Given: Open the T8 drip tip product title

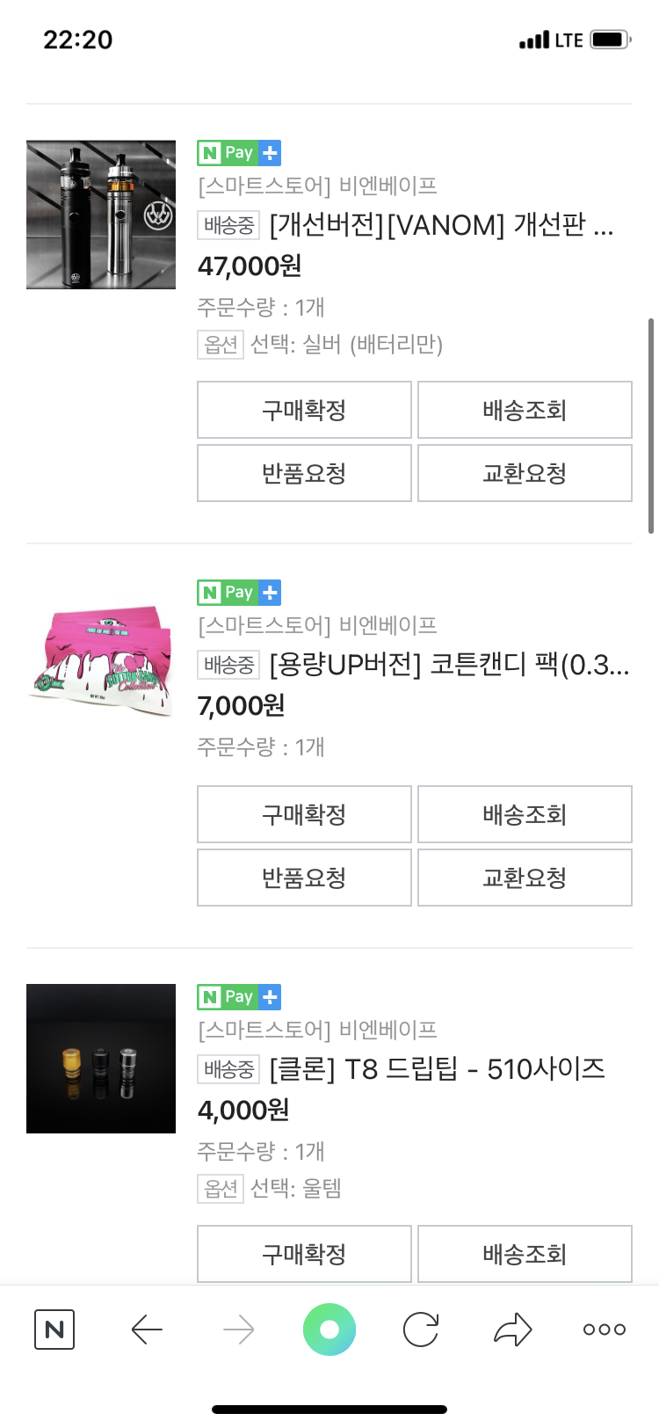Looking at the screenshot, I should click(x=437, y=1069).
